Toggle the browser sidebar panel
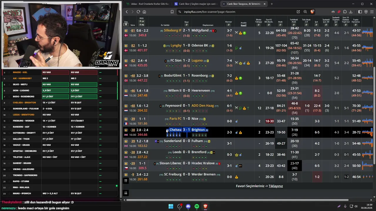 point(360,12)
